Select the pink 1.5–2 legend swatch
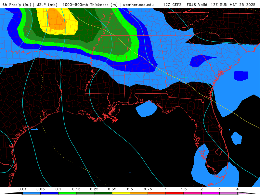The height and width of the screenshot is (195, 260). coord(193,193)
